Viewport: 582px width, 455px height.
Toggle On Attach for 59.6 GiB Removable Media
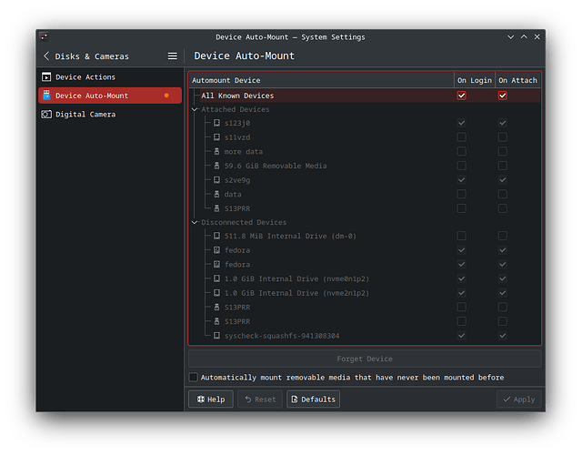(x=503, y=166)
